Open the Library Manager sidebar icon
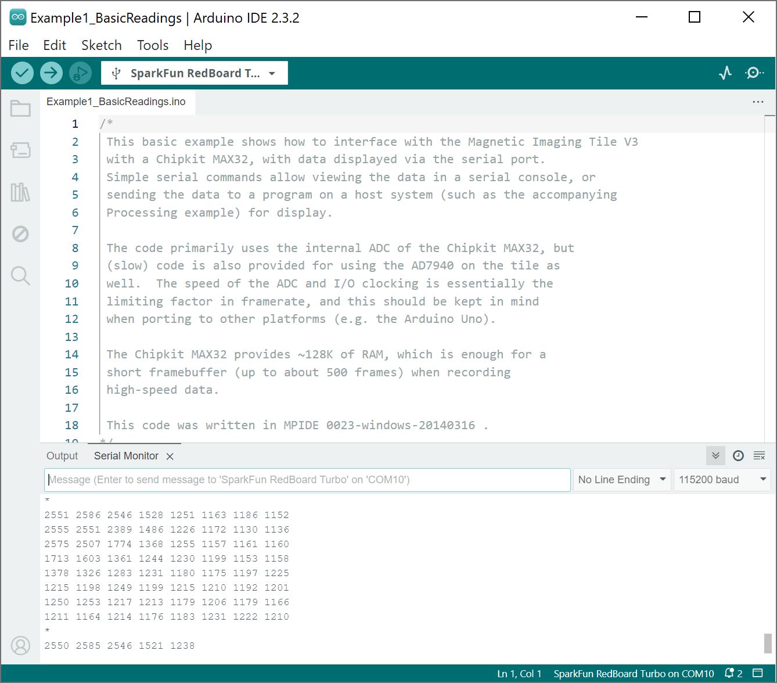 pyautogui.click(x=20, y=192)
